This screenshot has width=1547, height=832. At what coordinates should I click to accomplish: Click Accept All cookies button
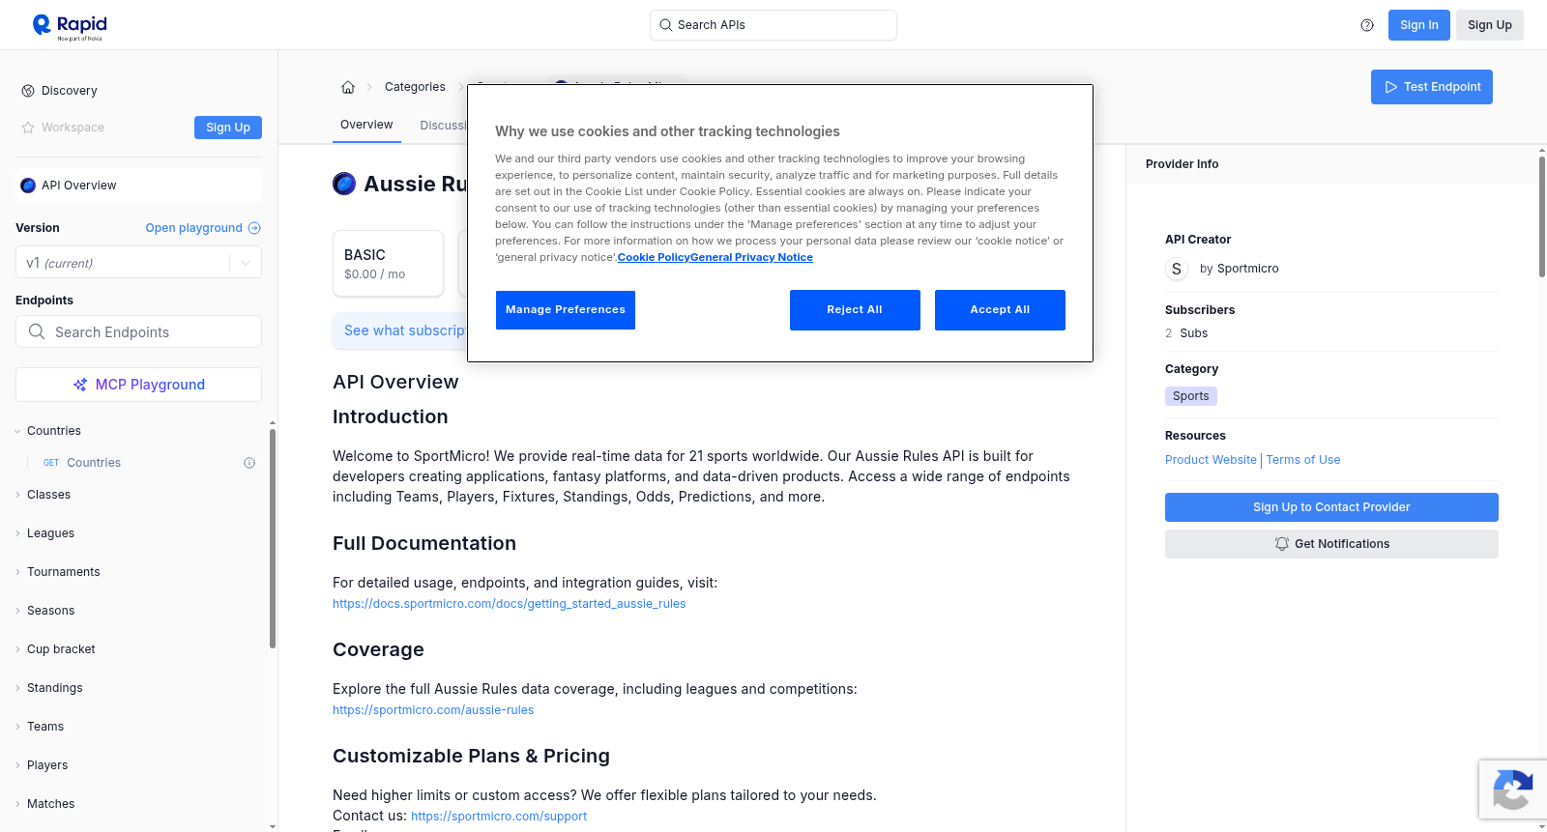(x=1000, y=310)
